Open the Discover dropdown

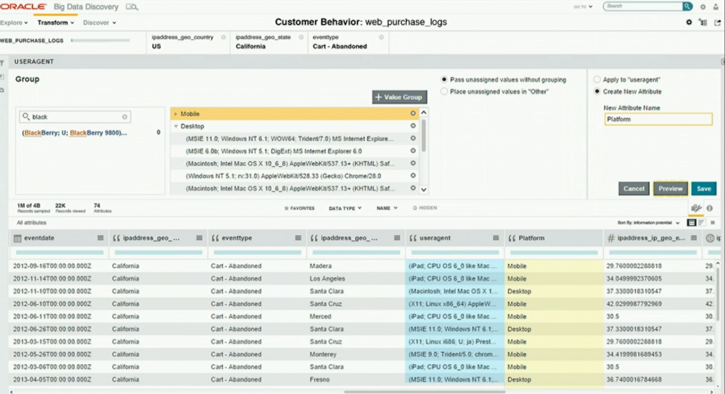99,23
